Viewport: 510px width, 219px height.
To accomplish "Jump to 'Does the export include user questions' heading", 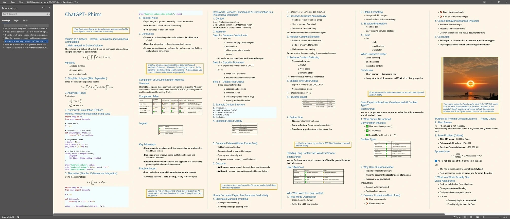I will [x=26, y=44].
